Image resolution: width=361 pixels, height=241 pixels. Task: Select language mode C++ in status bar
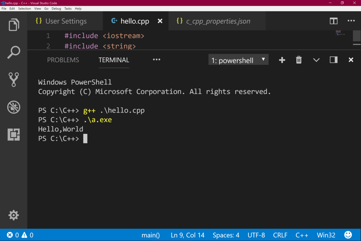pos(302,235)
